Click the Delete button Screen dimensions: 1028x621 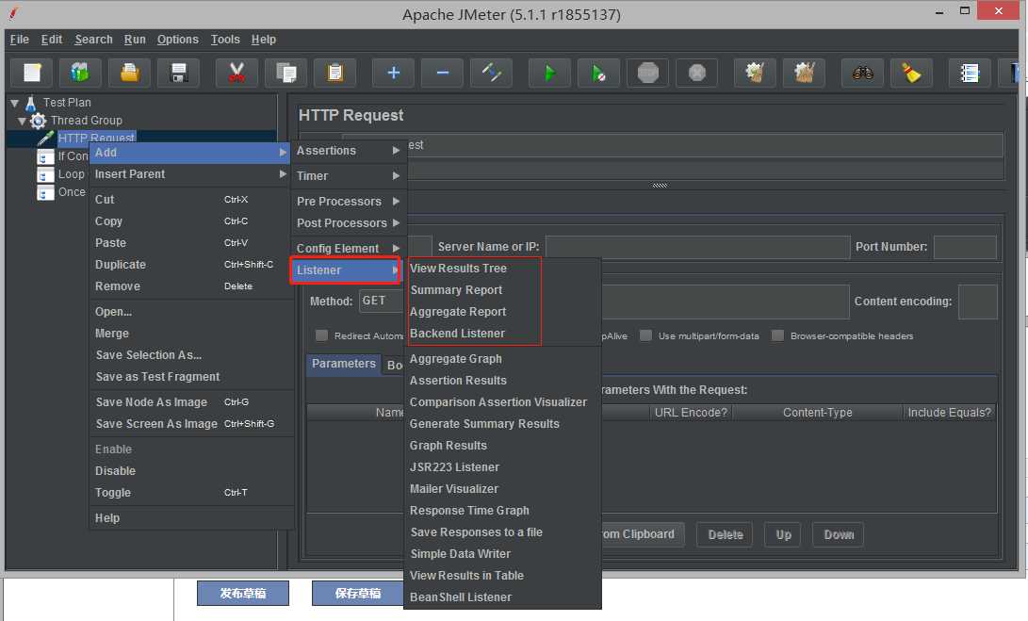point(726,534)
